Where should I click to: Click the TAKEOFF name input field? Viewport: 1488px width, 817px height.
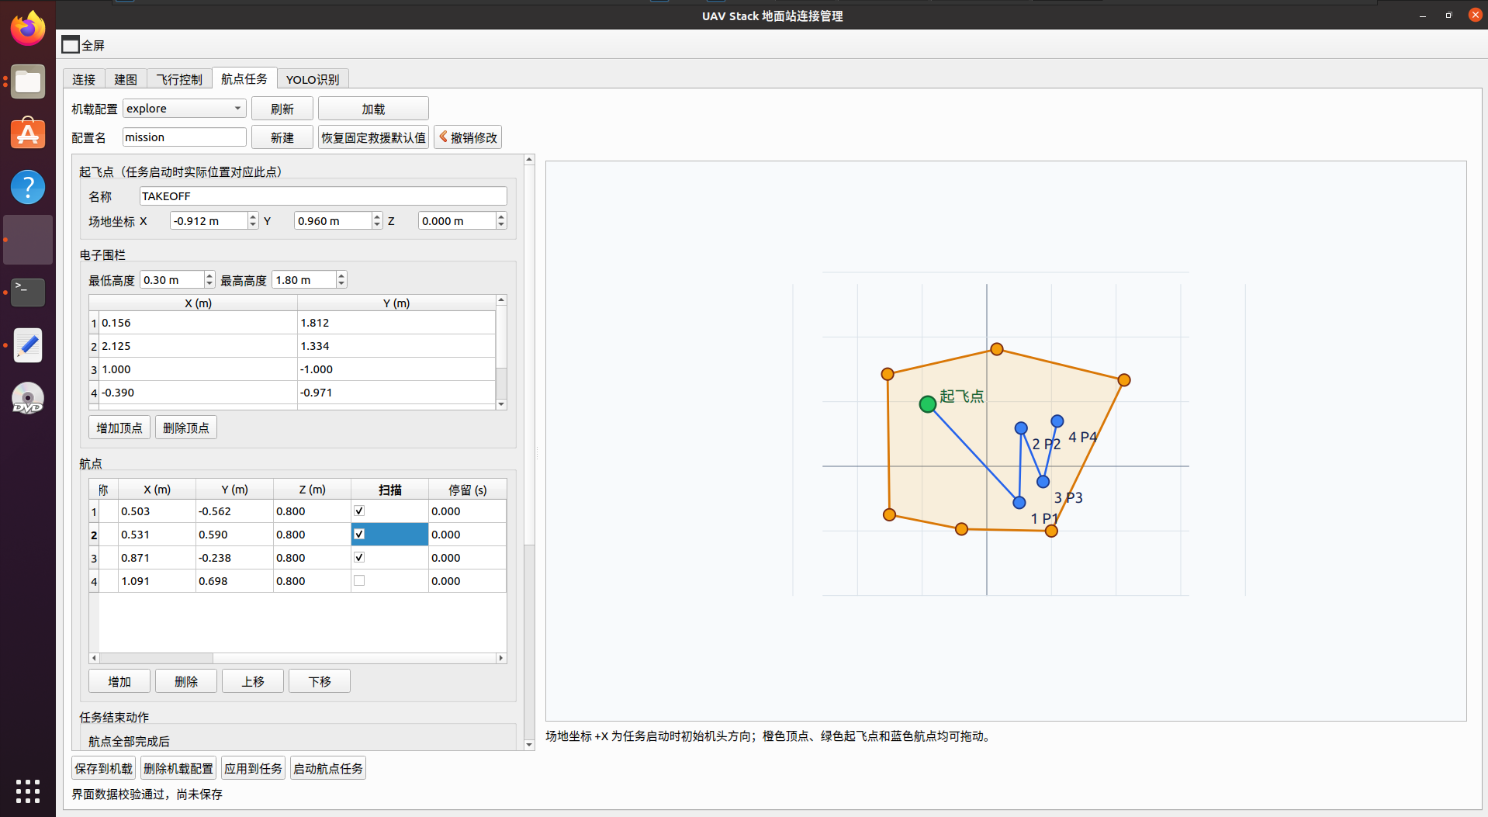(x=323, y=196)
